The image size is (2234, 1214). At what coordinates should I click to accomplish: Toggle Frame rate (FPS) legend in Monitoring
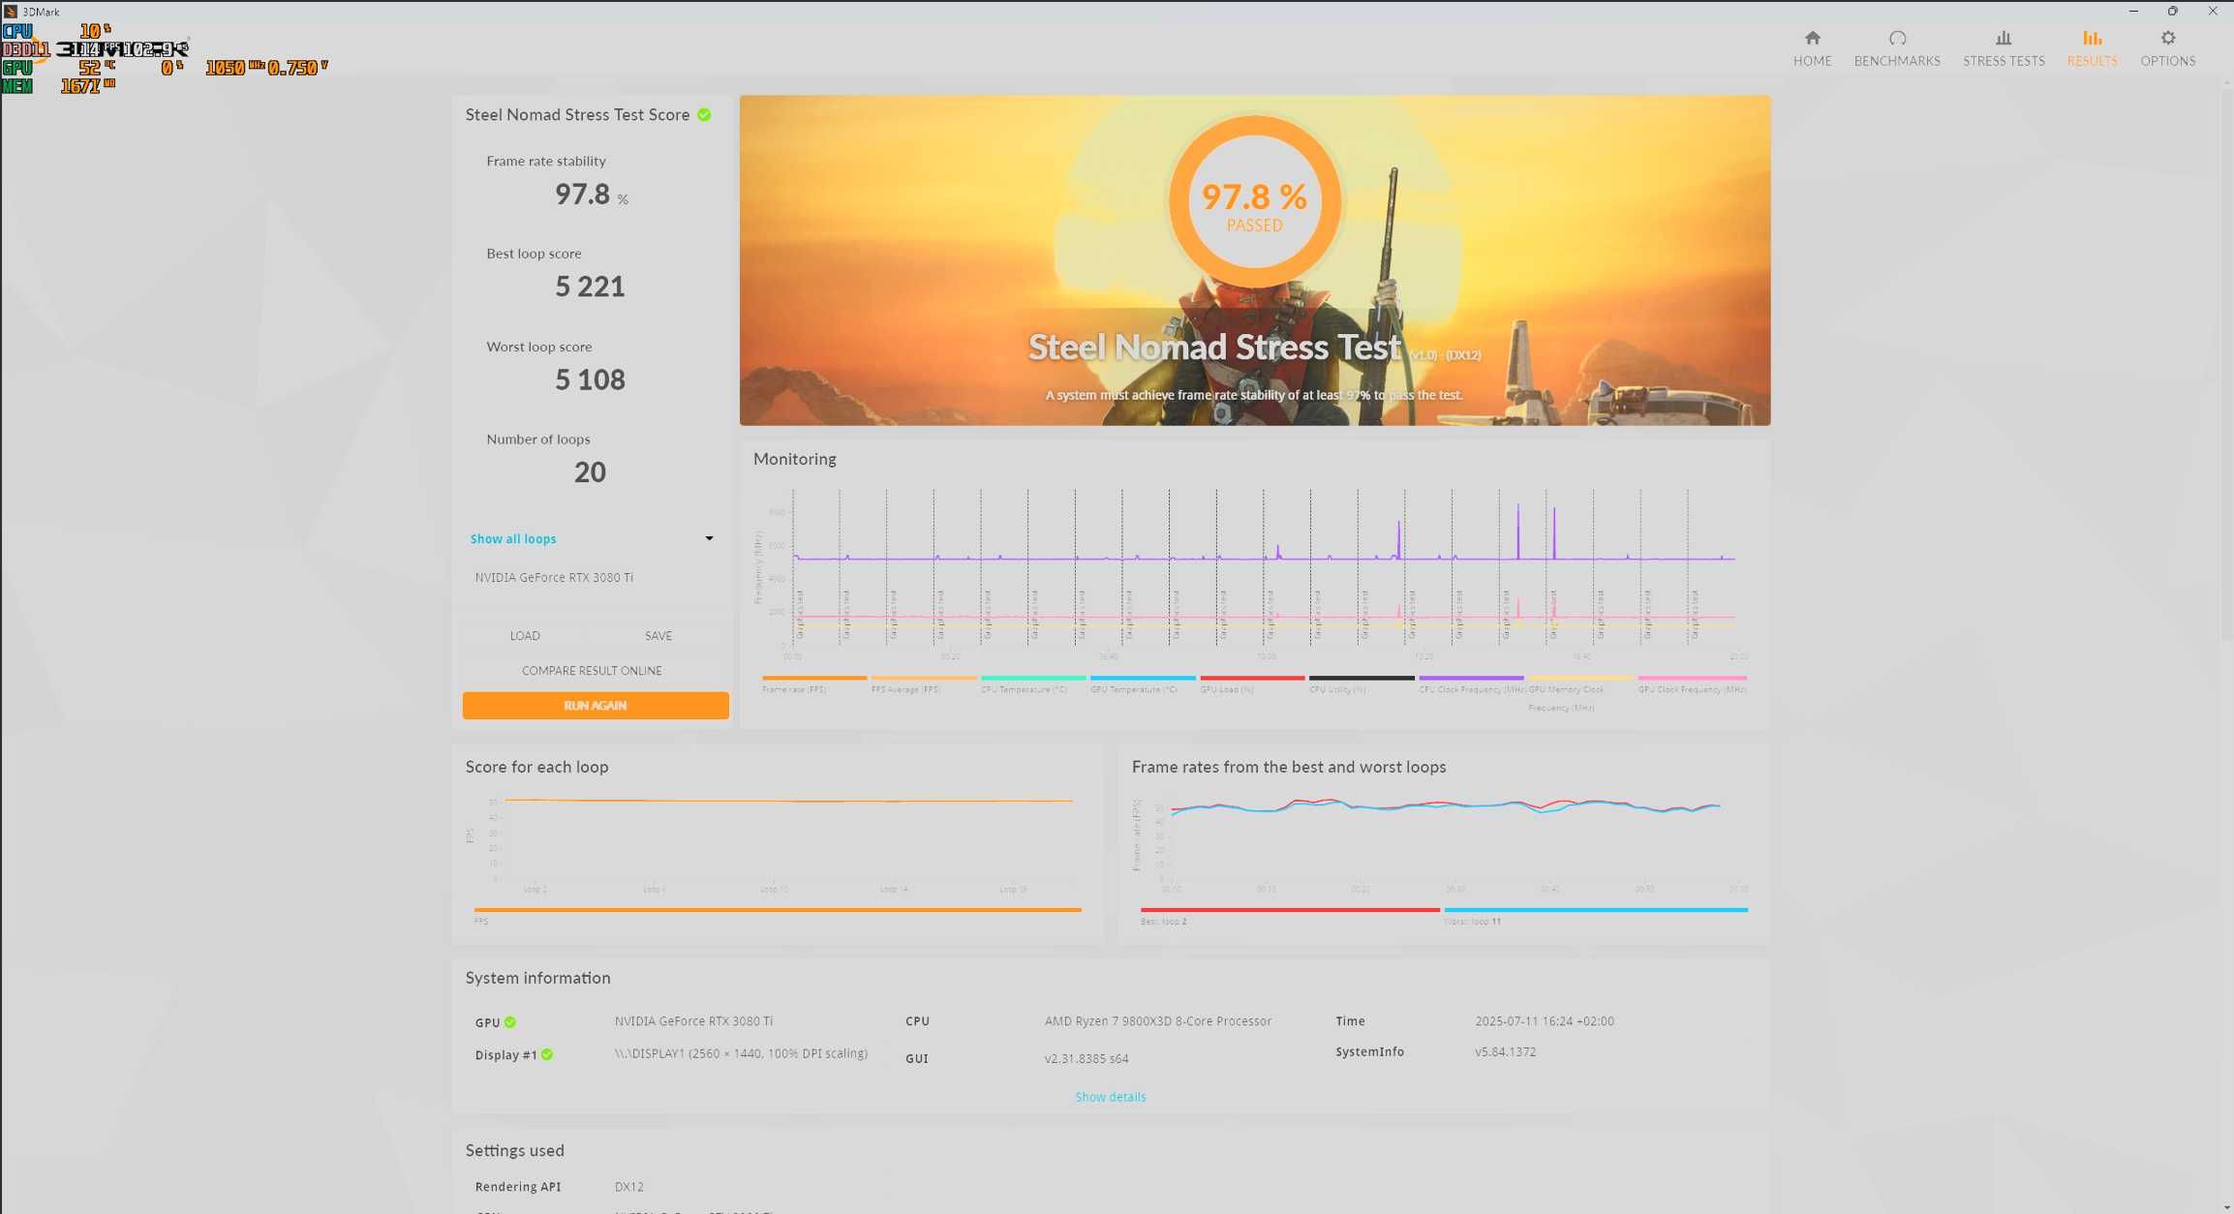point(813,683)
